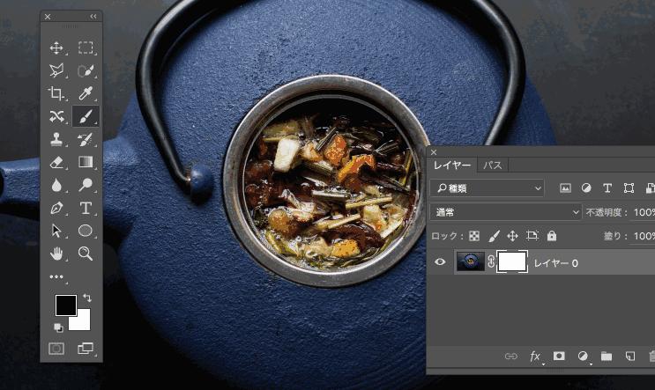Select the Content-Aware Move tool
The width and height of the screenshot is (655, 390).
tap(56, 116)
